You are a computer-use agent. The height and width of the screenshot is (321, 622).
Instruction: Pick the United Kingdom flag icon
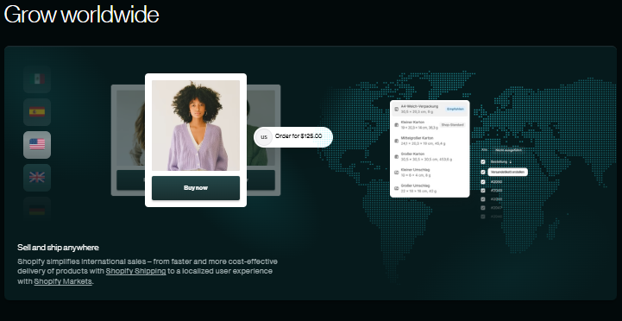pyautogui.click(x=37, y=178)
